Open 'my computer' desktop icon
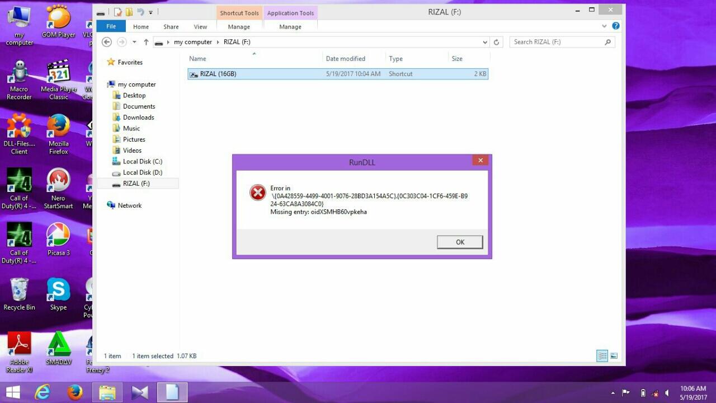The width and height of the screenshot is (716, 403). [x=19, y=26]
